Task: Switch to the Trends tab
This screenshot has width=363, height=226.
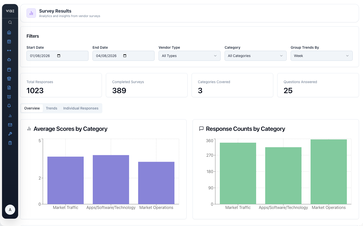Action: tap(51, 108)
